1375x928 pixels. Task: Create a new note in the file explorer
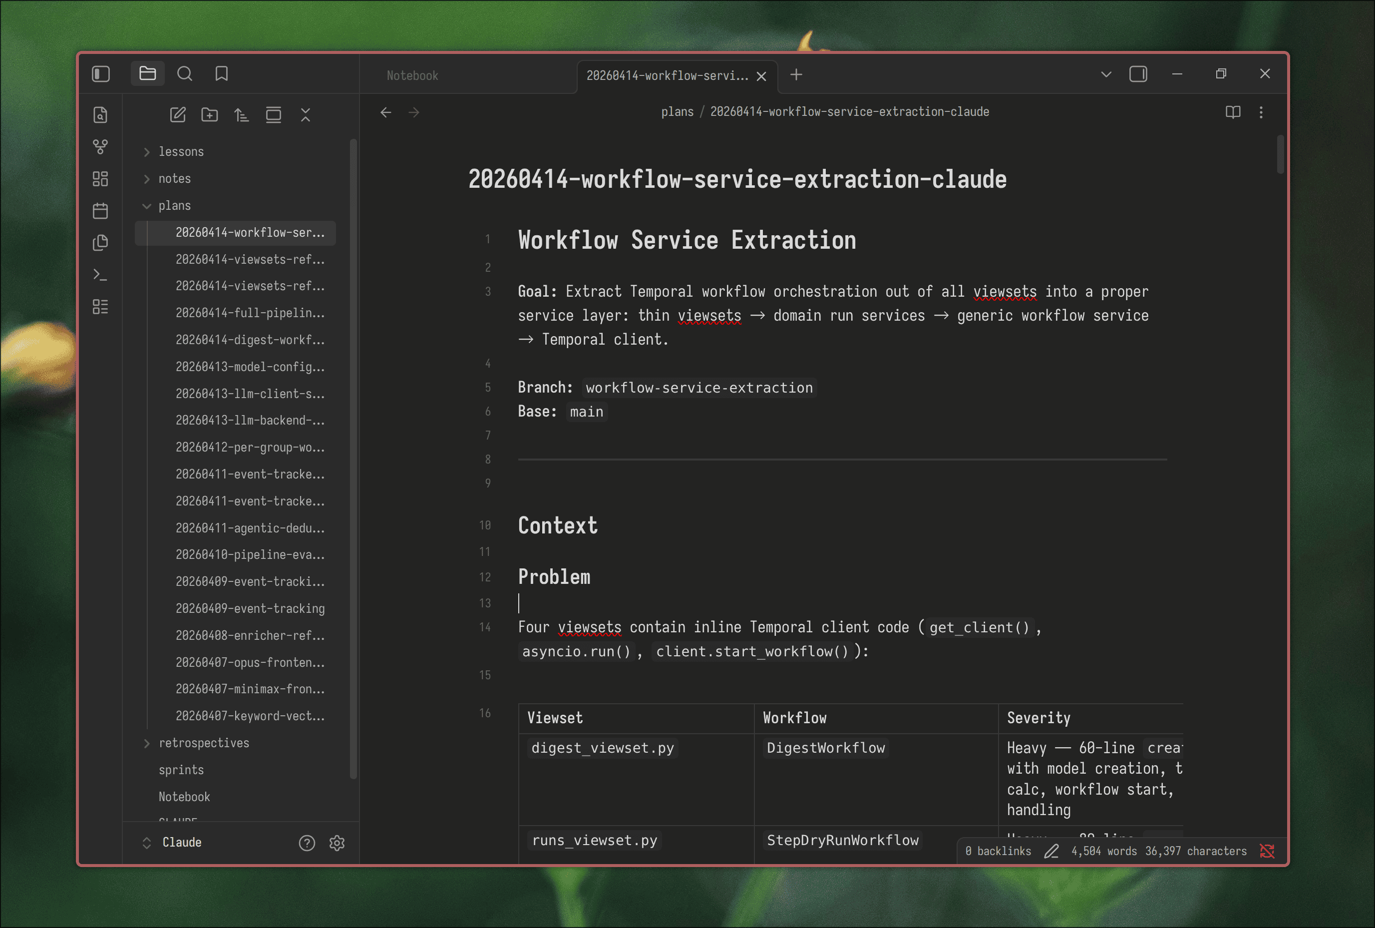(x=178, y=115)
